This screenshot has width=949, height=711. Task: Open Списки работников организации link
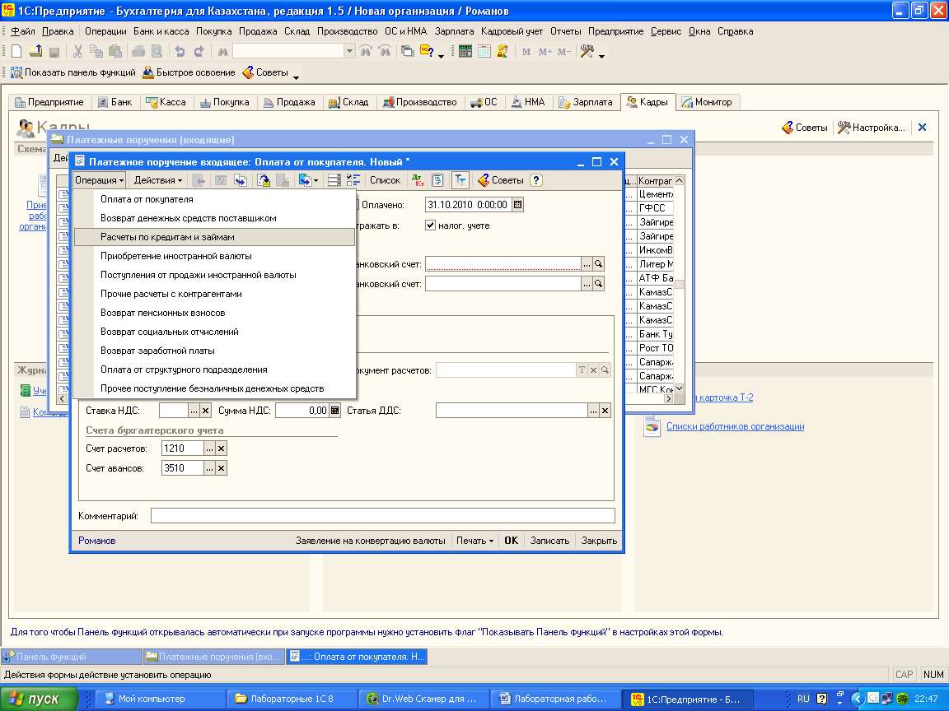click(x=736, y=426)
